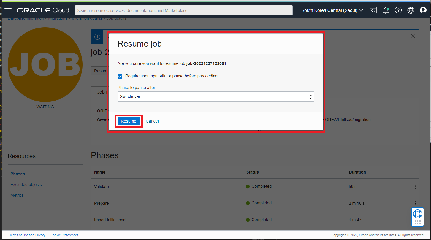This screenshot has width=431, height=240.
Task: Open the language globe icon
Action: [x=411, y=10]
